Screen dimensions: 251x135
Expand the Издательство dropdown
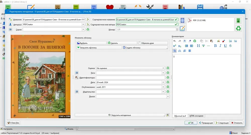(163, 92)
